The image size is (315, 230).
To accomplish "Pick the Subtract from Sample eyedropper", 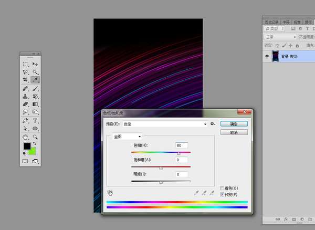I will pos(212,193).
